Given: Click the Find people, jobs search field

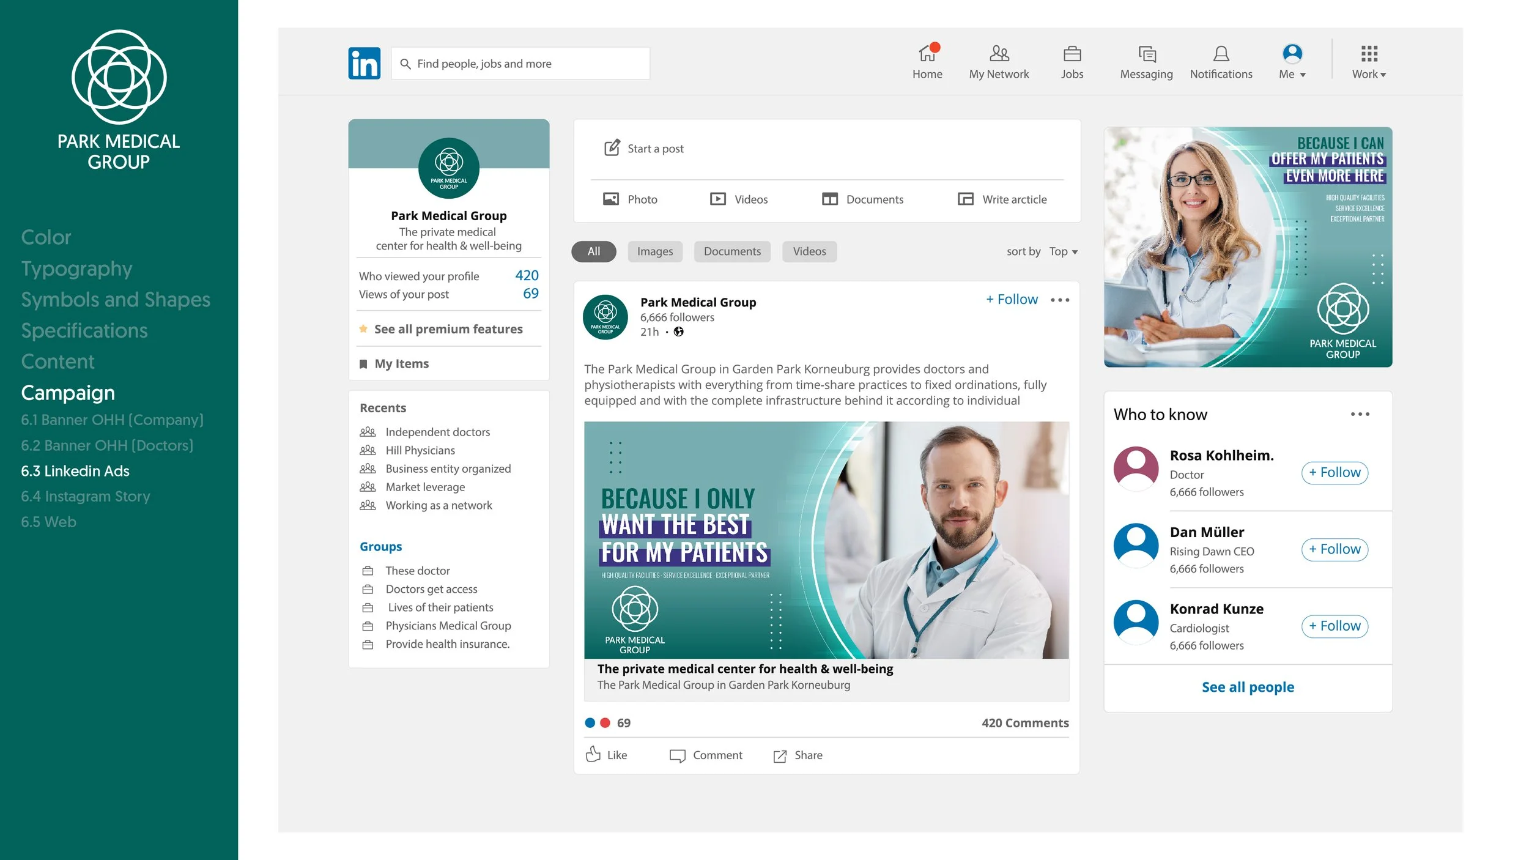Looking at the screenshot, I should [520, 64].
